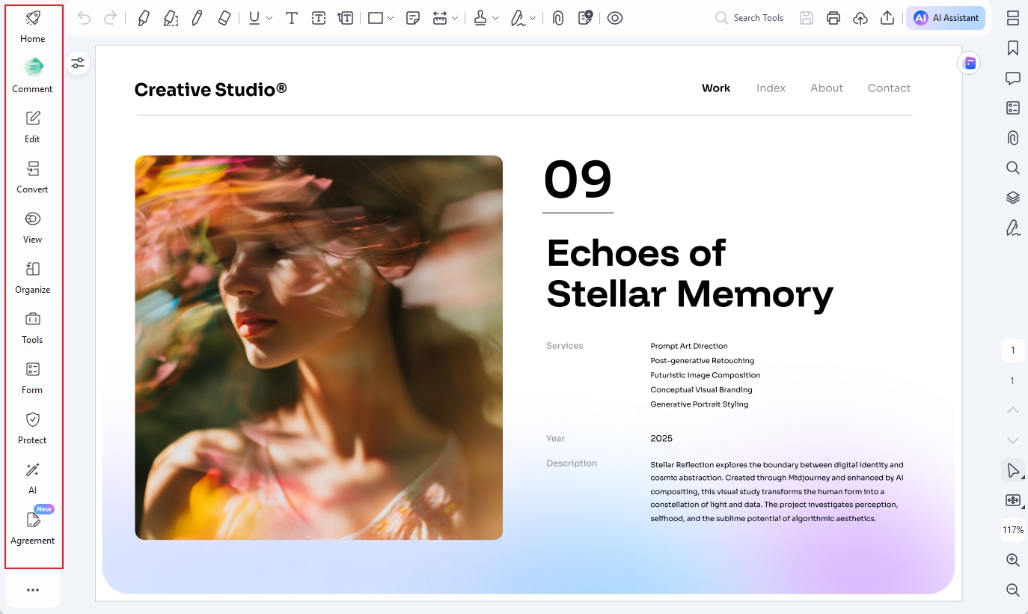Click the Redo arrow
Viewport: 1028px width, 614px height.
pos(110,18)
